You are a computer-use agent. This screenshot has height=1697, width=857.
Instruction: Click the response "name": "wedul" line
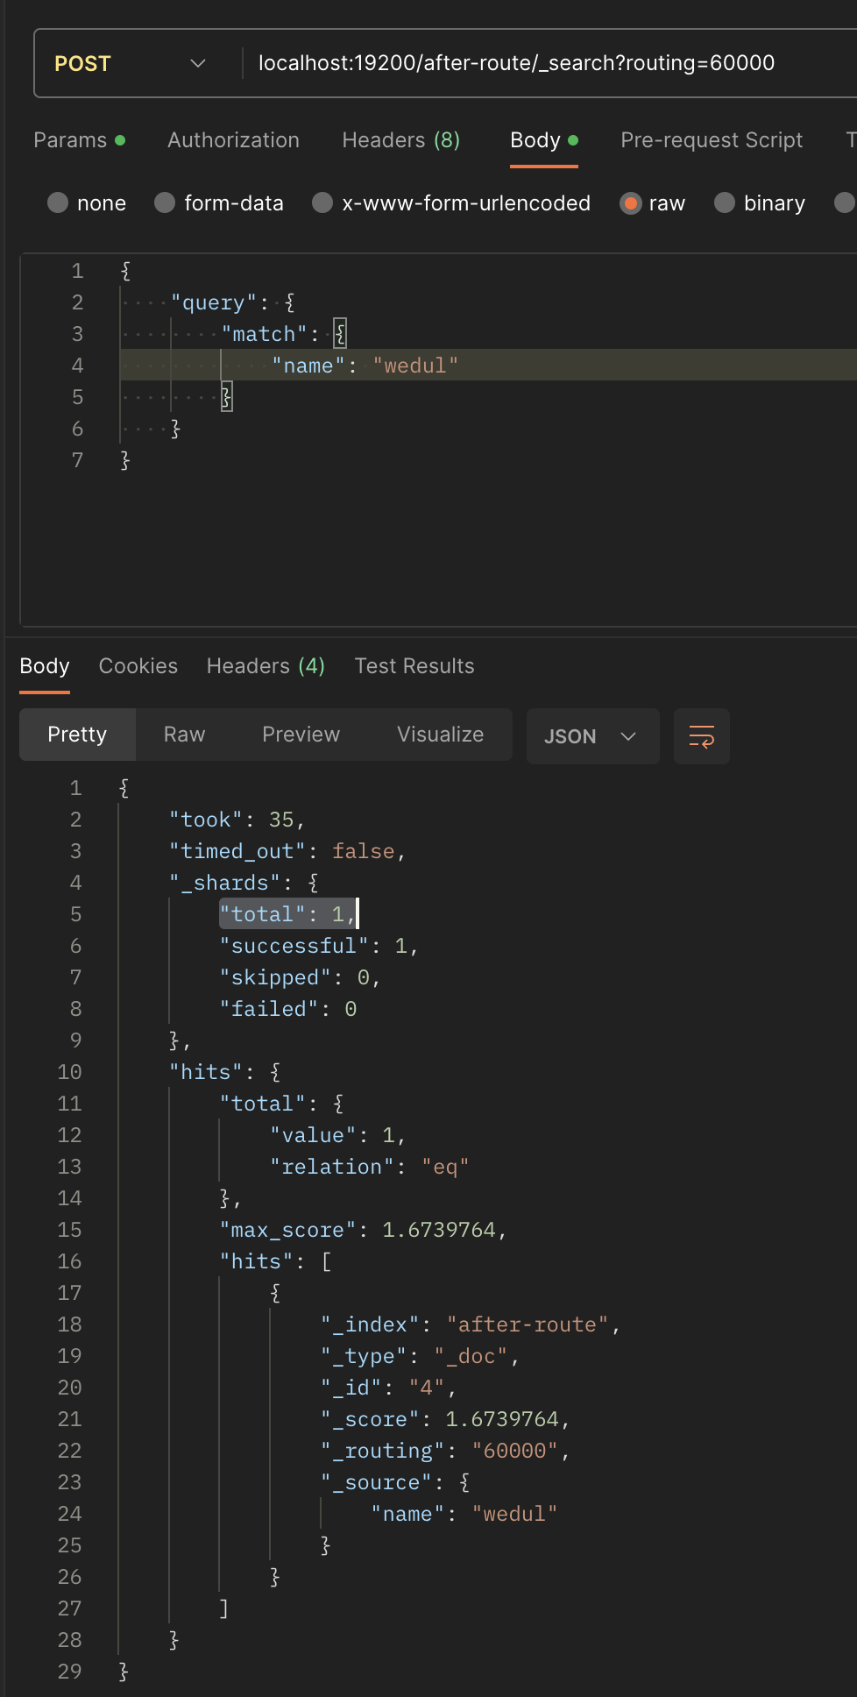pos(464,1514)
